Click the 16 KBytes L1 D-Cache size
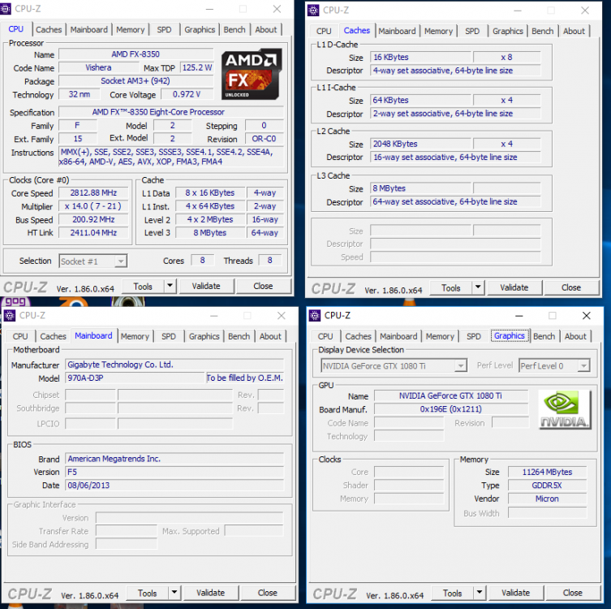The width and height of the screenshot is (611, 609). (420, 58)
